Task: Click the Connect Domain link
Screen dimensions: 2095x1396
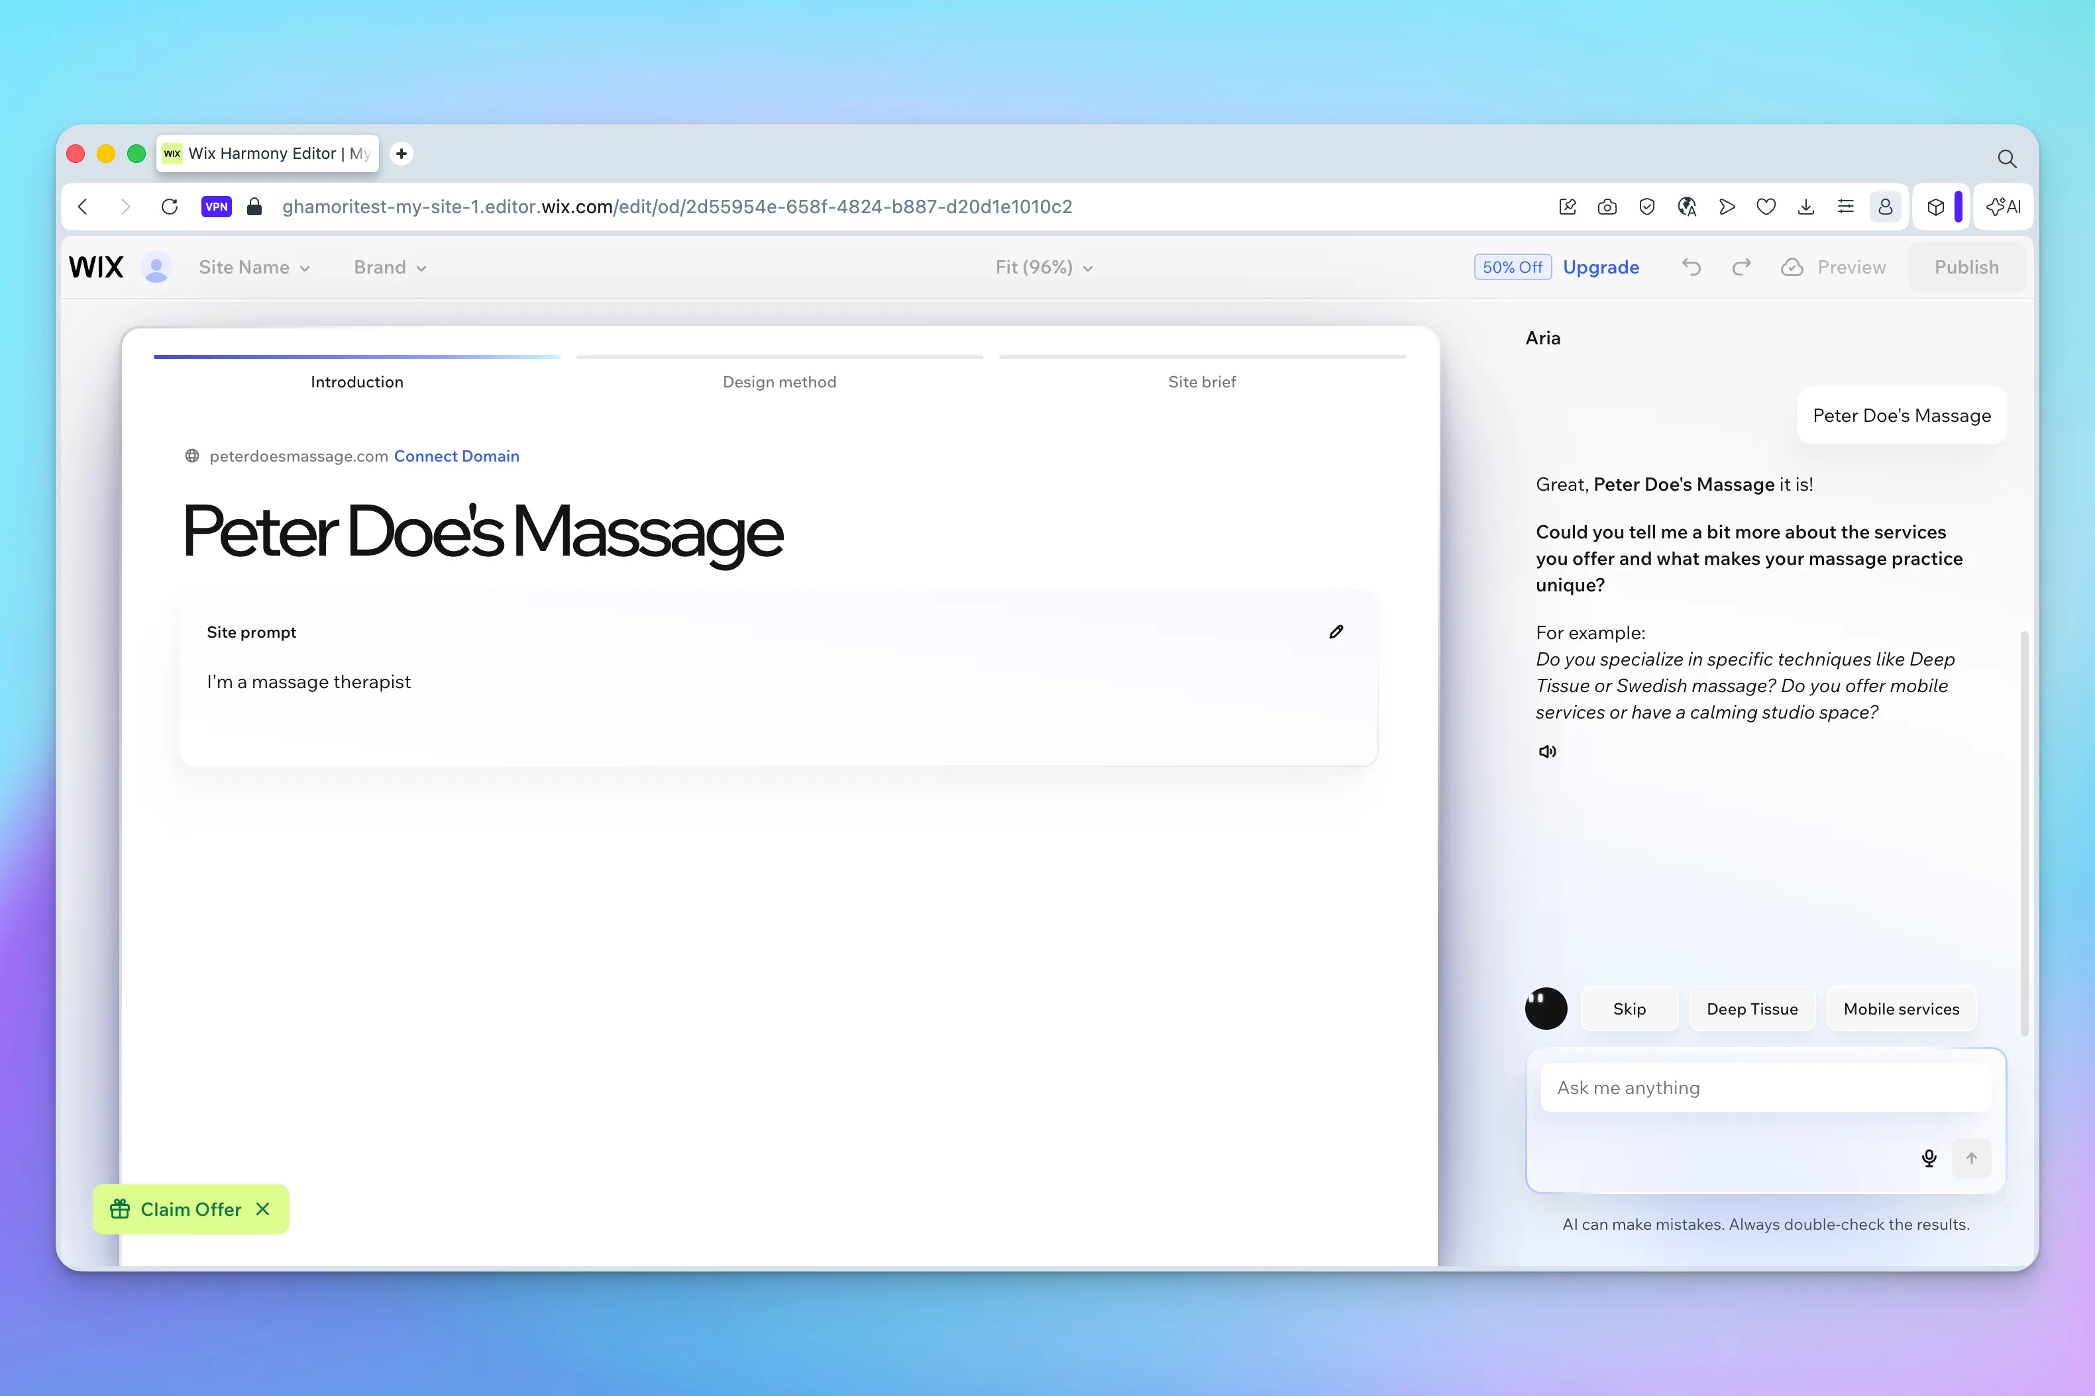Action: (x=456, y=456)
